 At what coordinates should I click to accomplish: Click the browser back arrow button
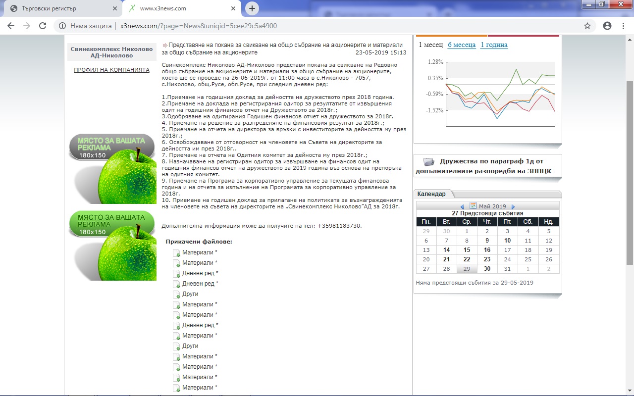(11, 26)
